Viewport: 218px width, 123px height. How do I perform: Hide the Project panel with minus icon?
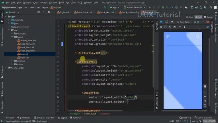click(x=53, y=12)
